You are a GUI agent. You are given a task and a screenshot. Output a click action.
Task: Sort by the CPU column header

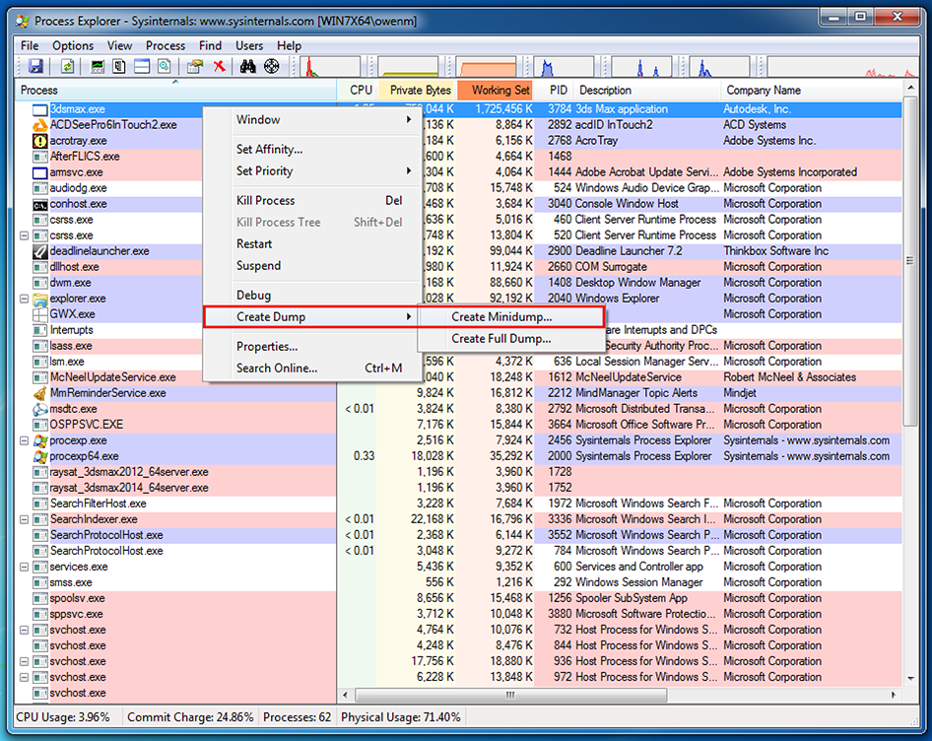click(358, 91)
